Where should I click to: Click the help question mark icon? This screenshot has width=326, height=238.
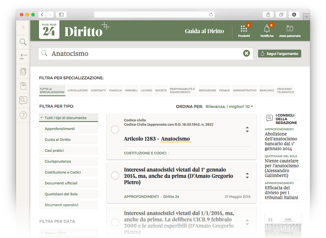pos(23,115)
